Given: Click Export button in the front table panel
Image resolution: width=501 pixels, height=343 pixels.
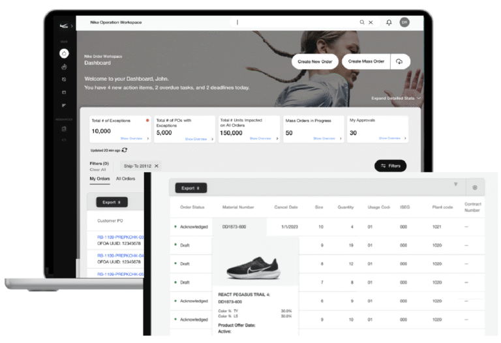Looking at the screenshot, I should (x=190, y=188).
